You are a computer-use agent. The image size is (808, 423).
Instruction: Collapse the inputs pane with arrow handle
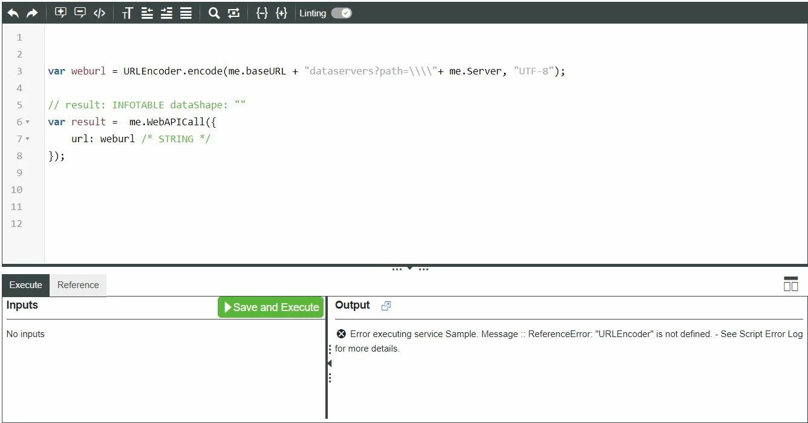[330, 363]
